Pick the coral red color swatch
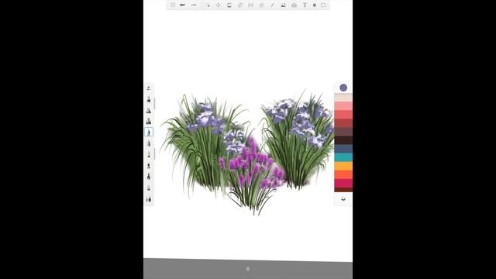Image resolution: width=496 pixels, height=279 pixels. pyautogui.click(x=343, y=115)
